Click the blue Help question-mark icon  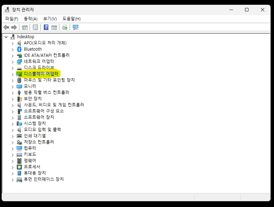click(46, 27)
